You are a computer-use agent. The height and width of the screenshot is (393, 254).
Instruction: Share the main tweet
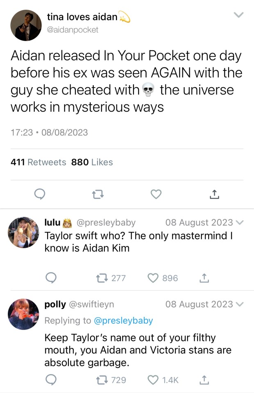[214, 194]
